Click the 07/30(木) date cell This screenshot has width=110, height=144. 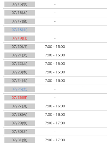click(19, 132)
